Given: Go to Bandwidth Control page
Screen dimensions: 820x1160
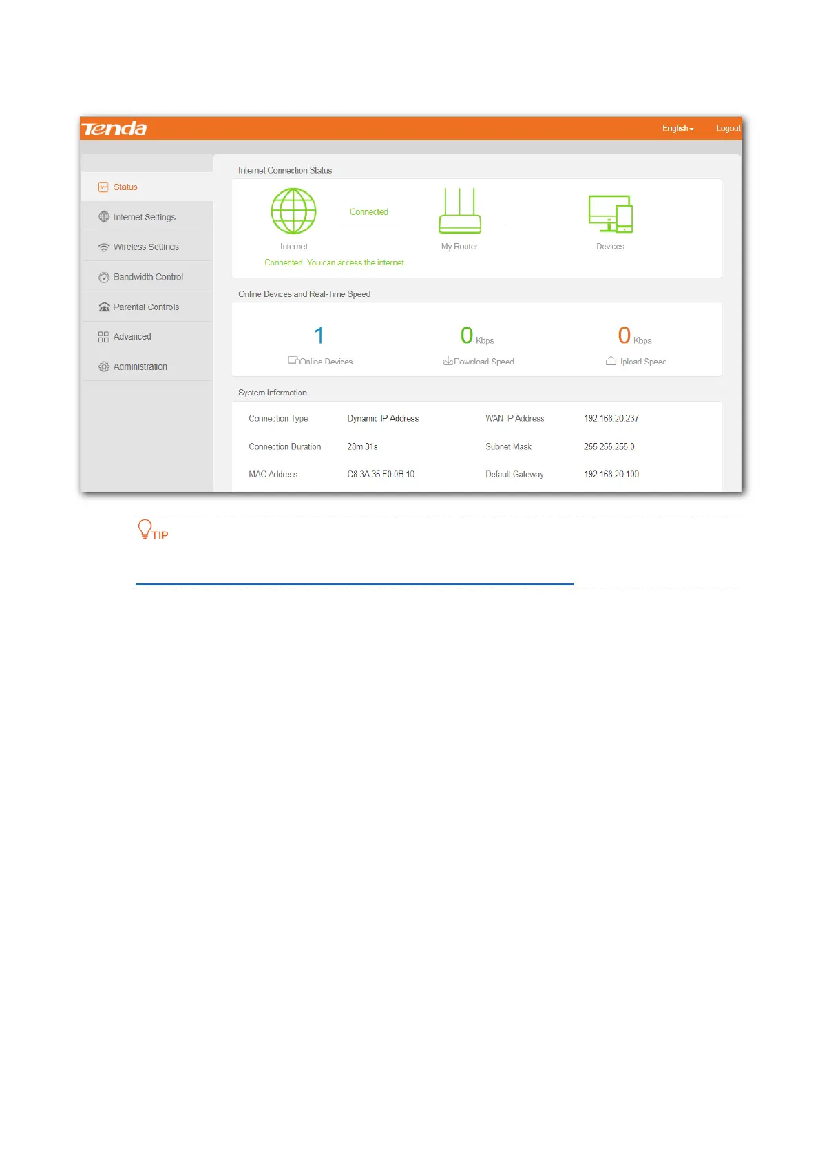Looking at the screenshot, I should tap(147, 277).
